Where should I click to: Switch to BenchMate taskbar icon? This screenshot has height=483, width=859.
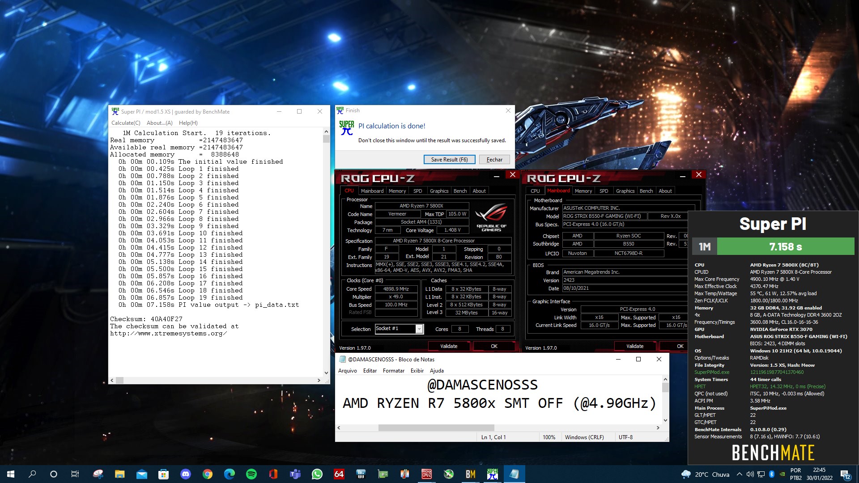tap(470, 474)
